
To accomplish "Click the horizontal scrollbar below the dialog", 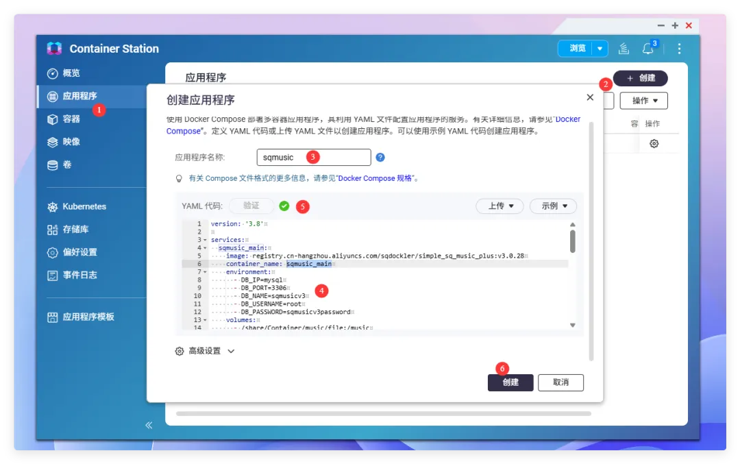I will pos(384,413).
